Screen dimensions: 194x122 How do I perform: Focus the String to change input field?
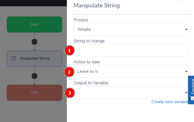131,50
